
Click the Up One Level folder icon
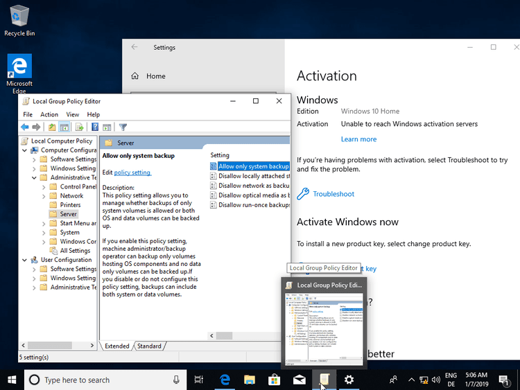tap(52, 127)
